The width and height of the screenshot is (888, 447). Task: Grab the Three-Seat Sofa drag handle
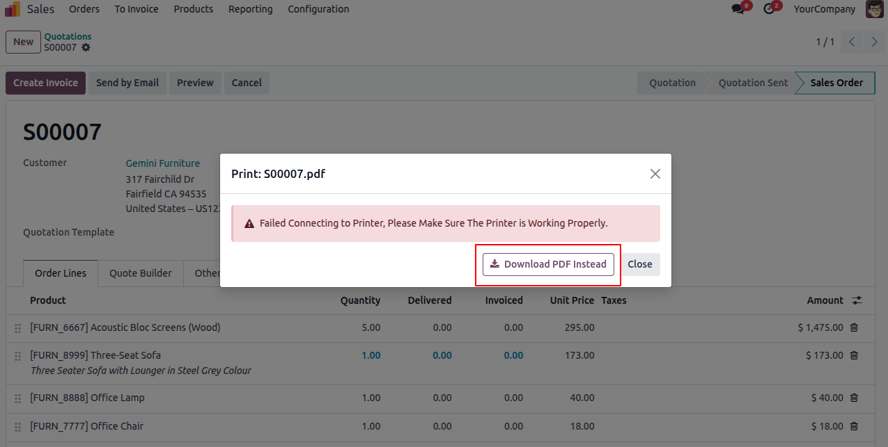point(18,356)
